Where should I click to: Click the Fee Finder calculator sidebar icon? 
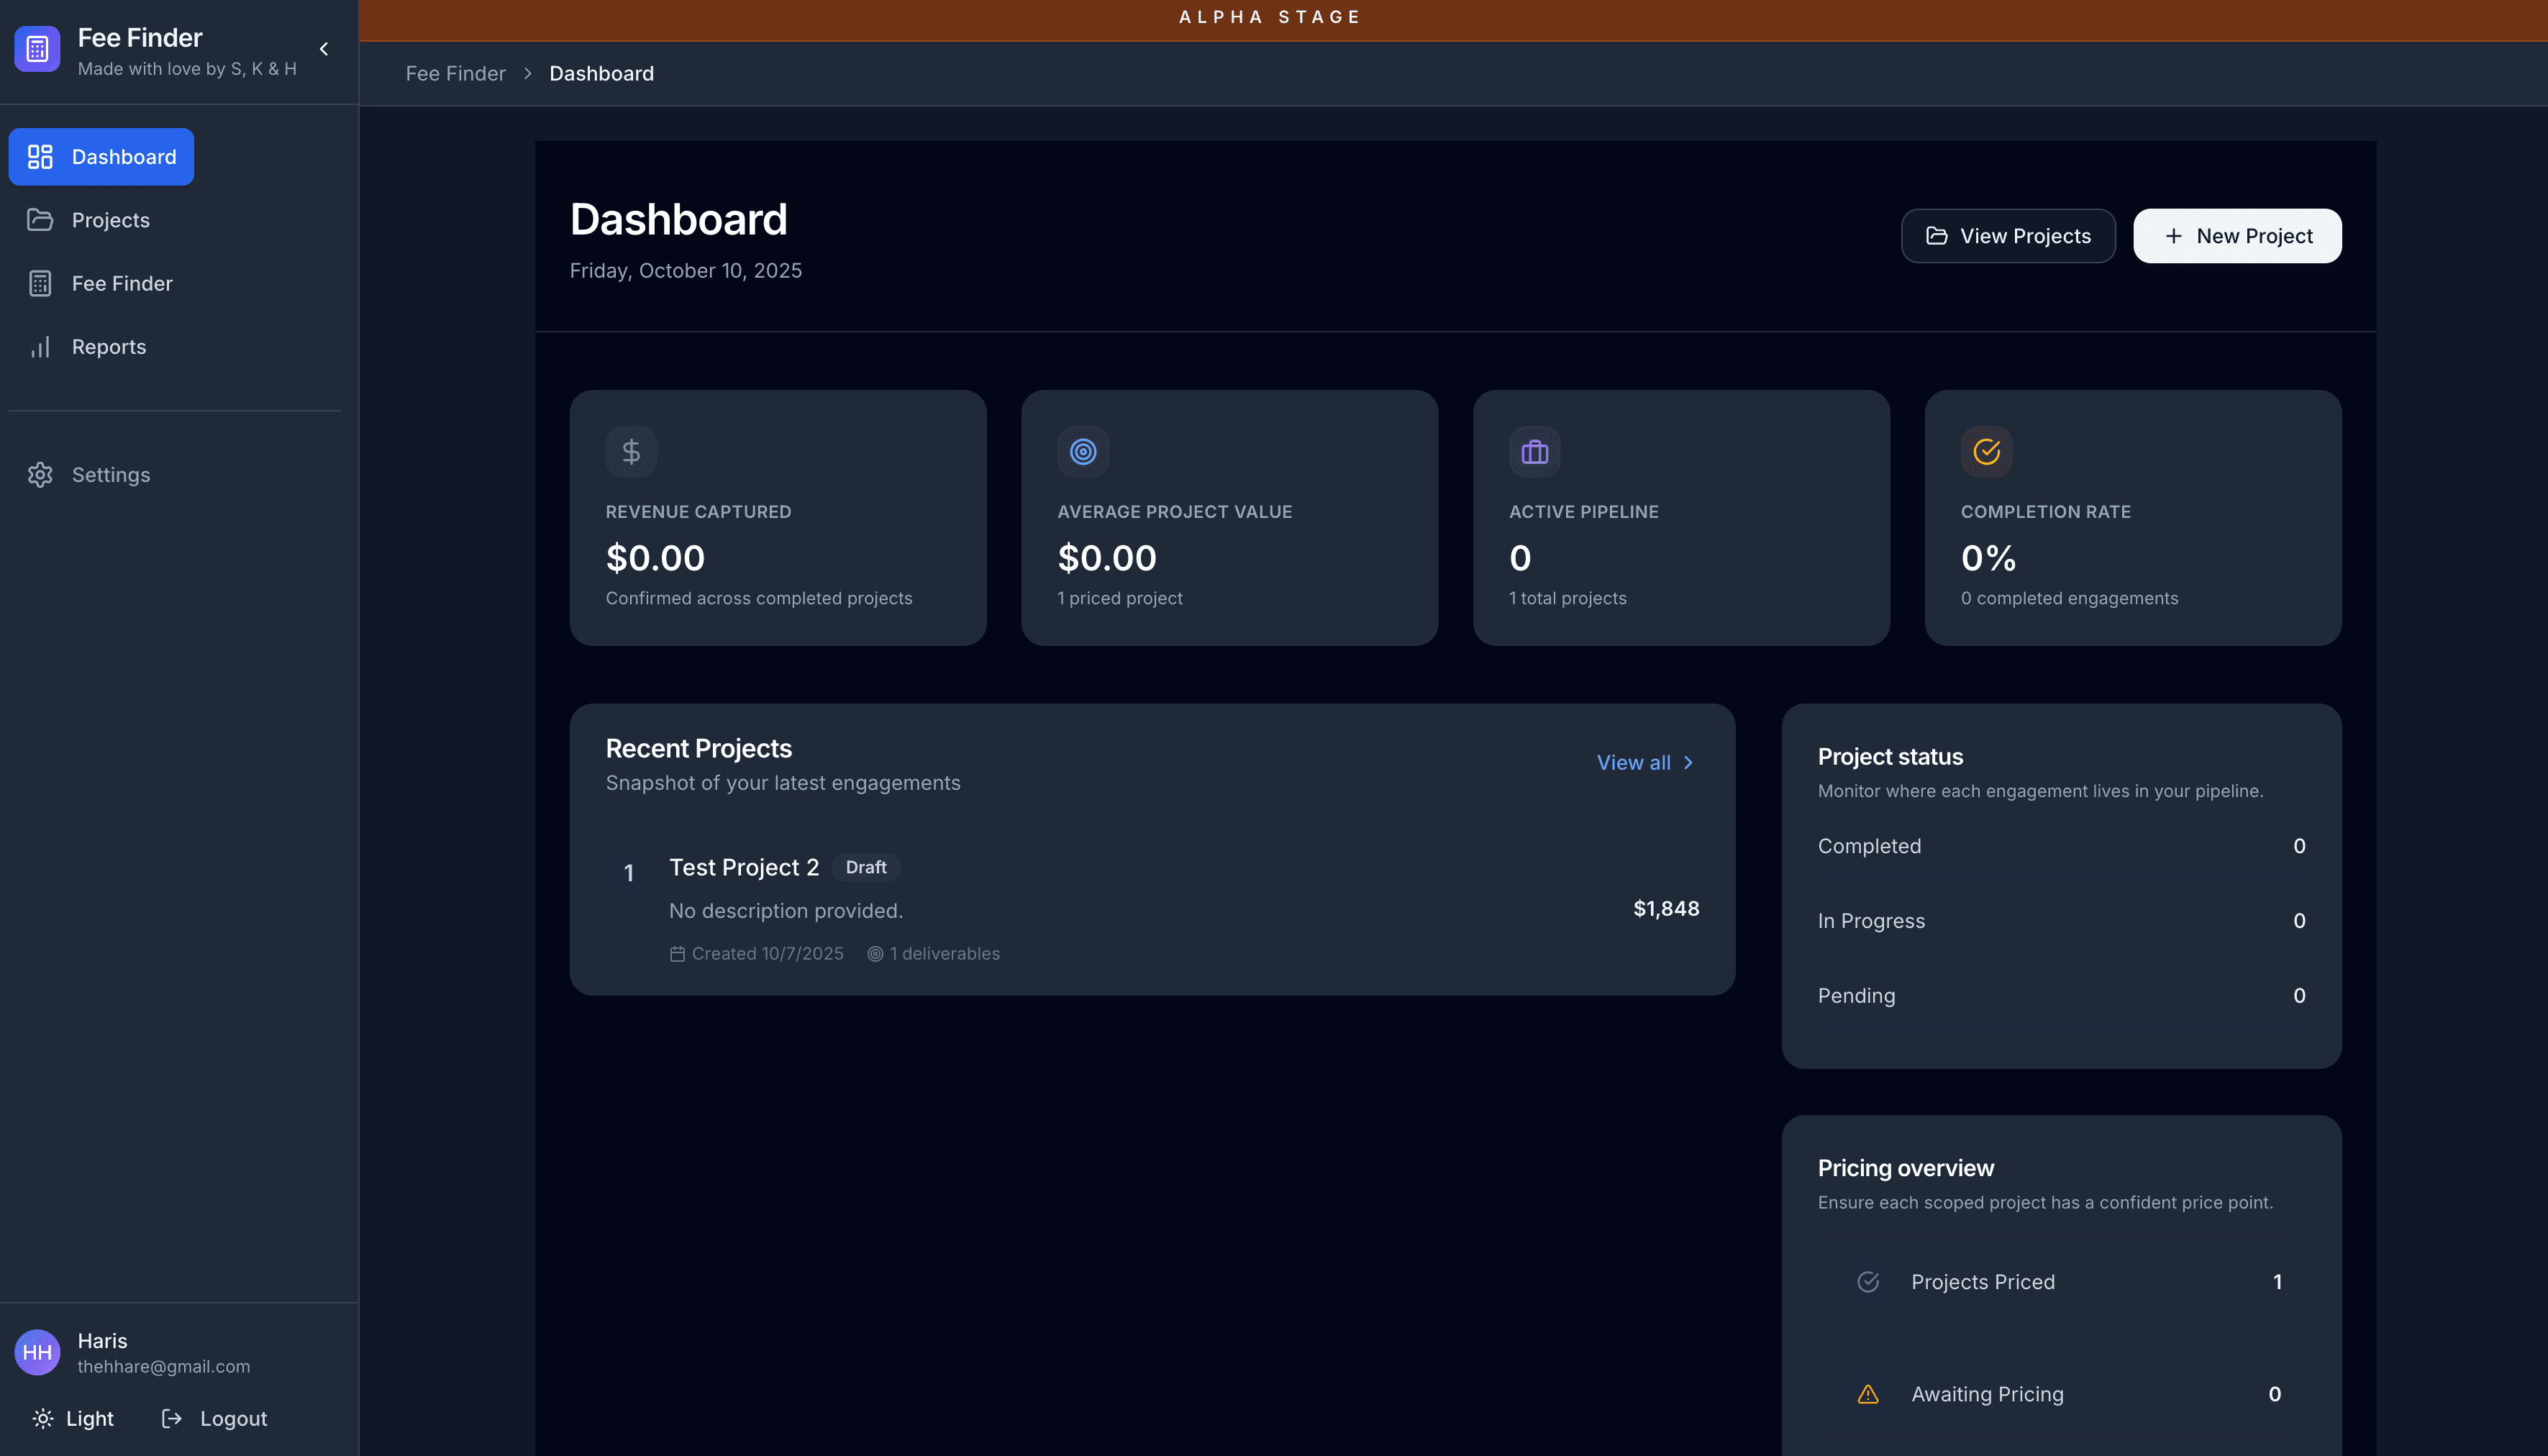40,284
